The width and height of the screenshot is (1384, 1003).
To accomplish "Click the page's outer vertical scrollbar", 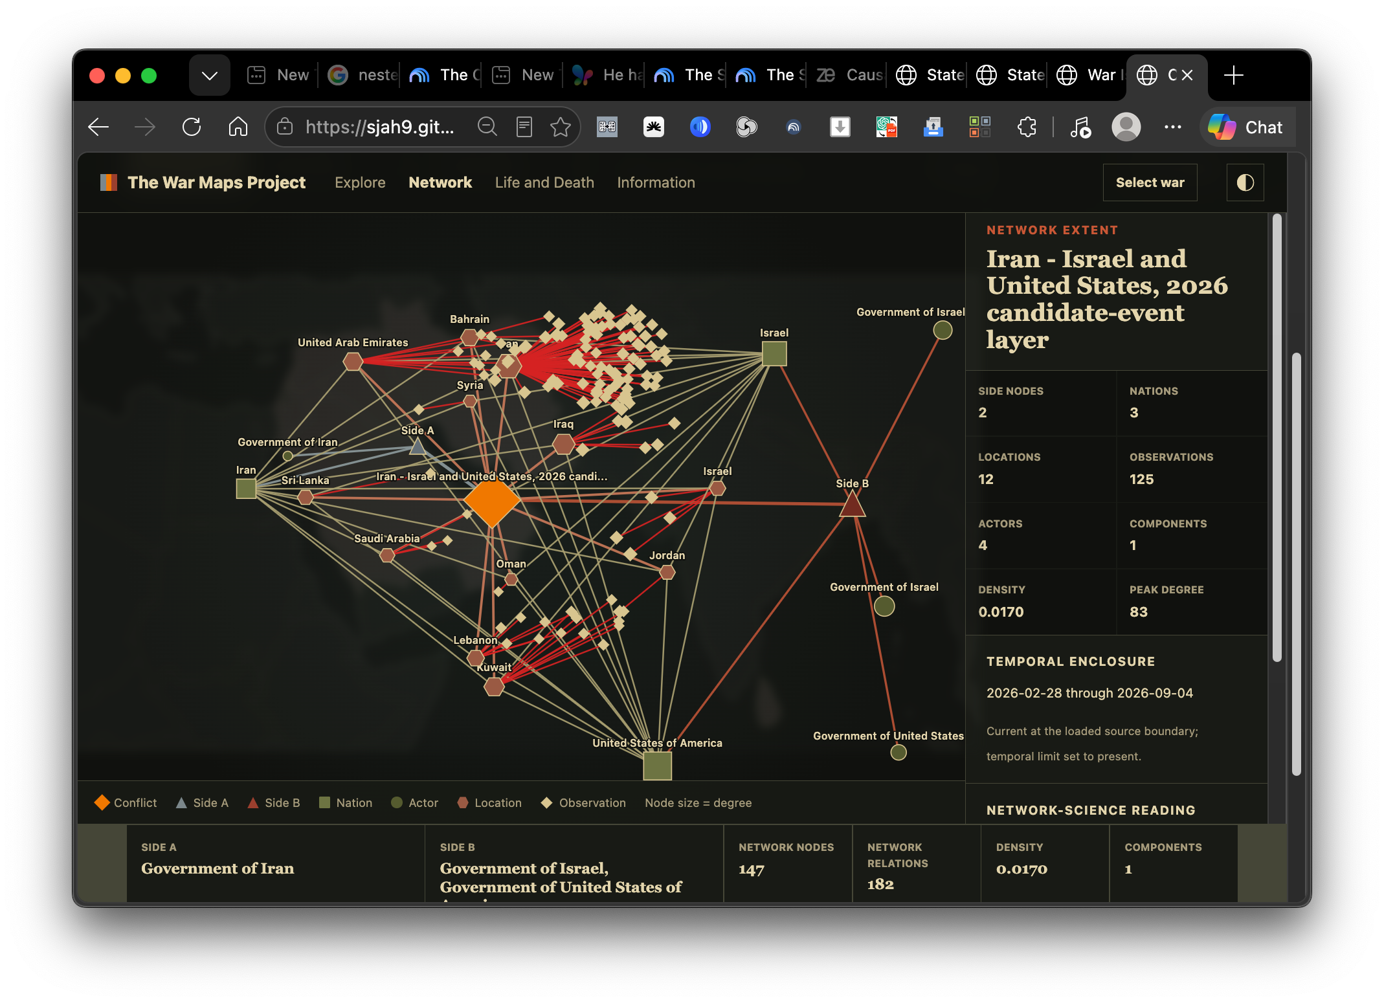I will pyautogui.click(x=1296, y=563).
